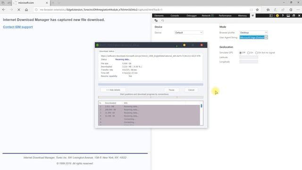
Task: Switch to Console tab in DevTools
Action: click(175, 16)
